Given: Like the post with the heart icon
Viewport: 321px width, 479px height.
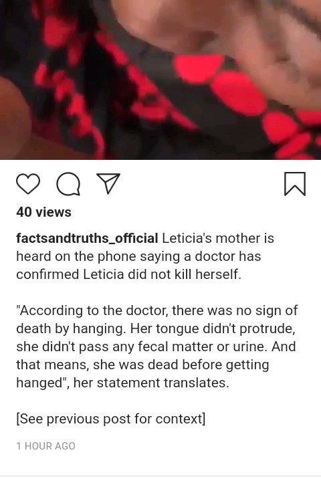Looking at the screenshot, I should click(x=28, y=184).
